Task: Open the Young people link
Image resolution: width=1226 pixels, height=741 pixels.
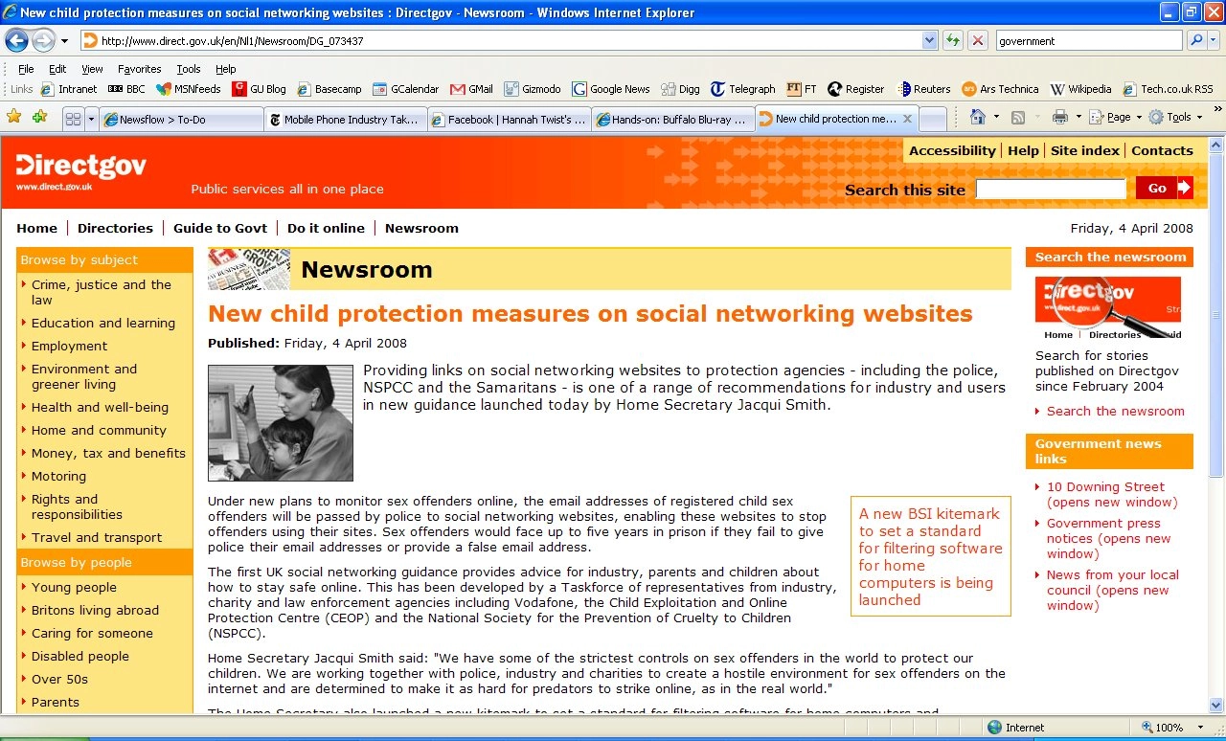Action: pos(74,587)
